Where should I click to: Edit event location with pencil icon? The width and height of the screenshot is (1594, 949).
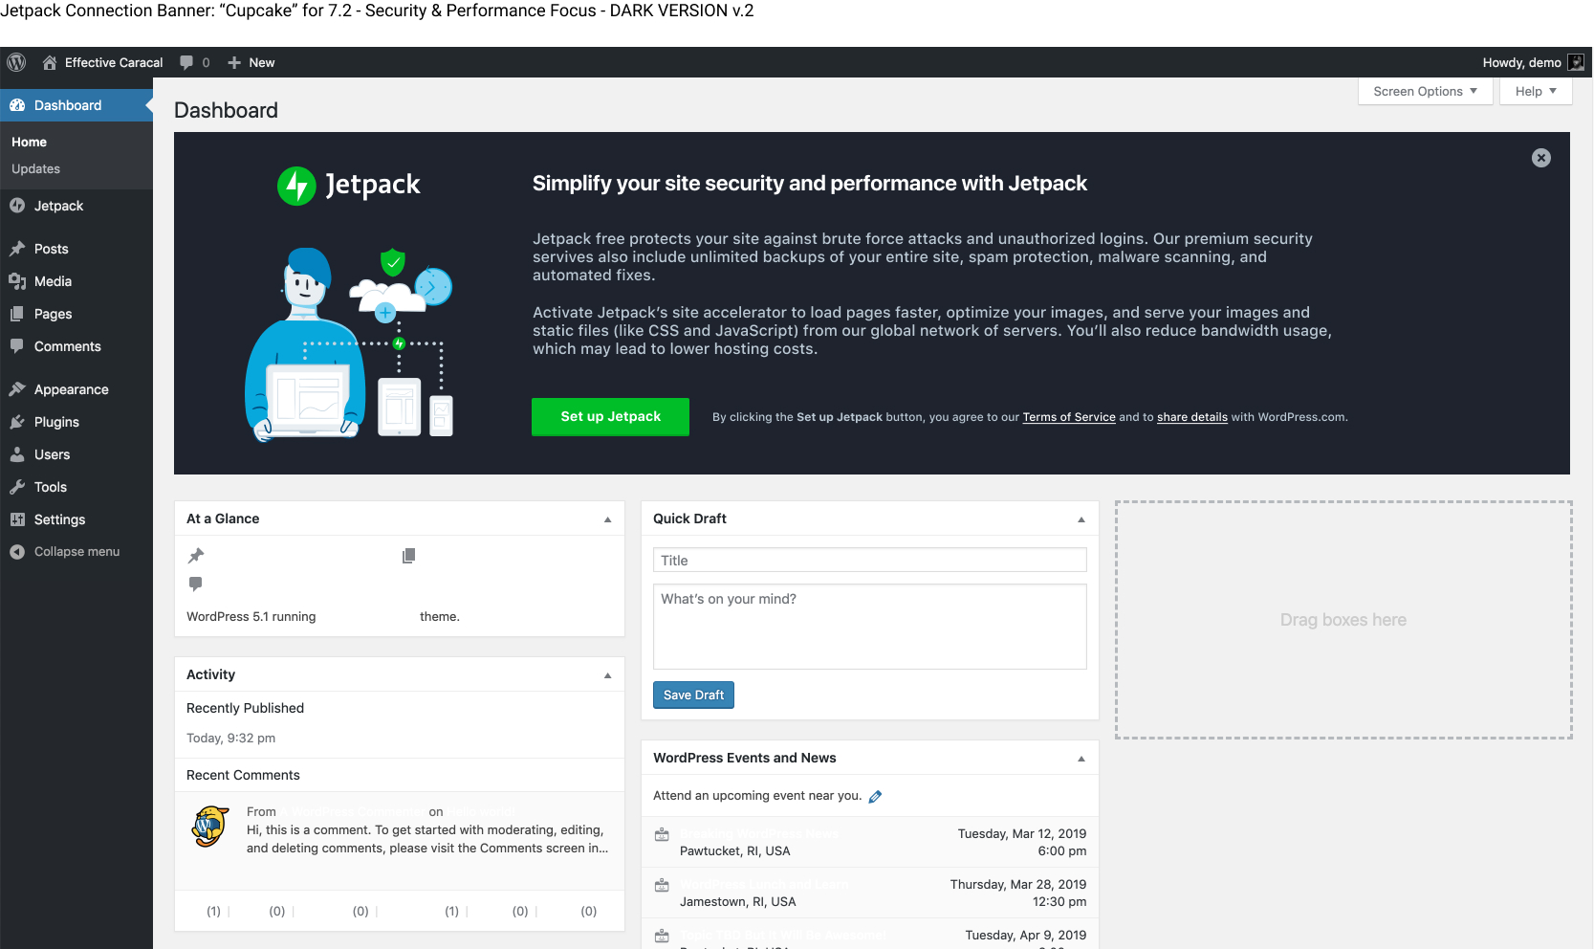pyautogui.click(x=875, y=796)
